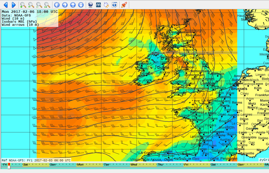Pan the map up
The height and width of the screenshot is (173, 269).
[x=73, y=5]
